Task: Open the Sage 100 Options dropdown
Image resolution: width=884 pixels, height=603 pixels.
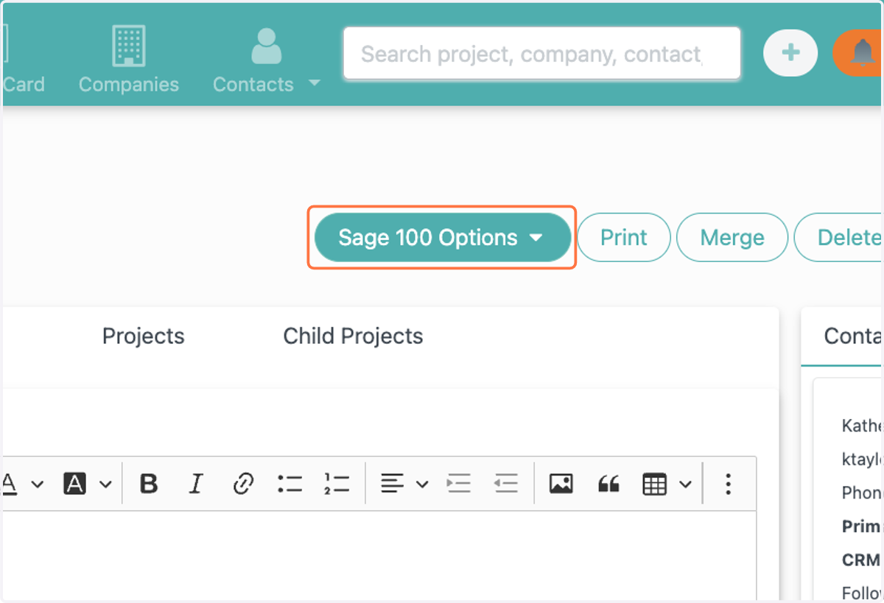Action: point(442,238)
